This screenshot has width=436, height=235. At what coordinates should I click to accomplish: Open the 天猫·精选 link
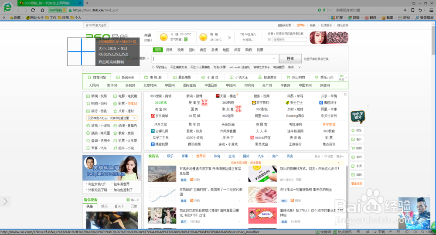(226, 96)
